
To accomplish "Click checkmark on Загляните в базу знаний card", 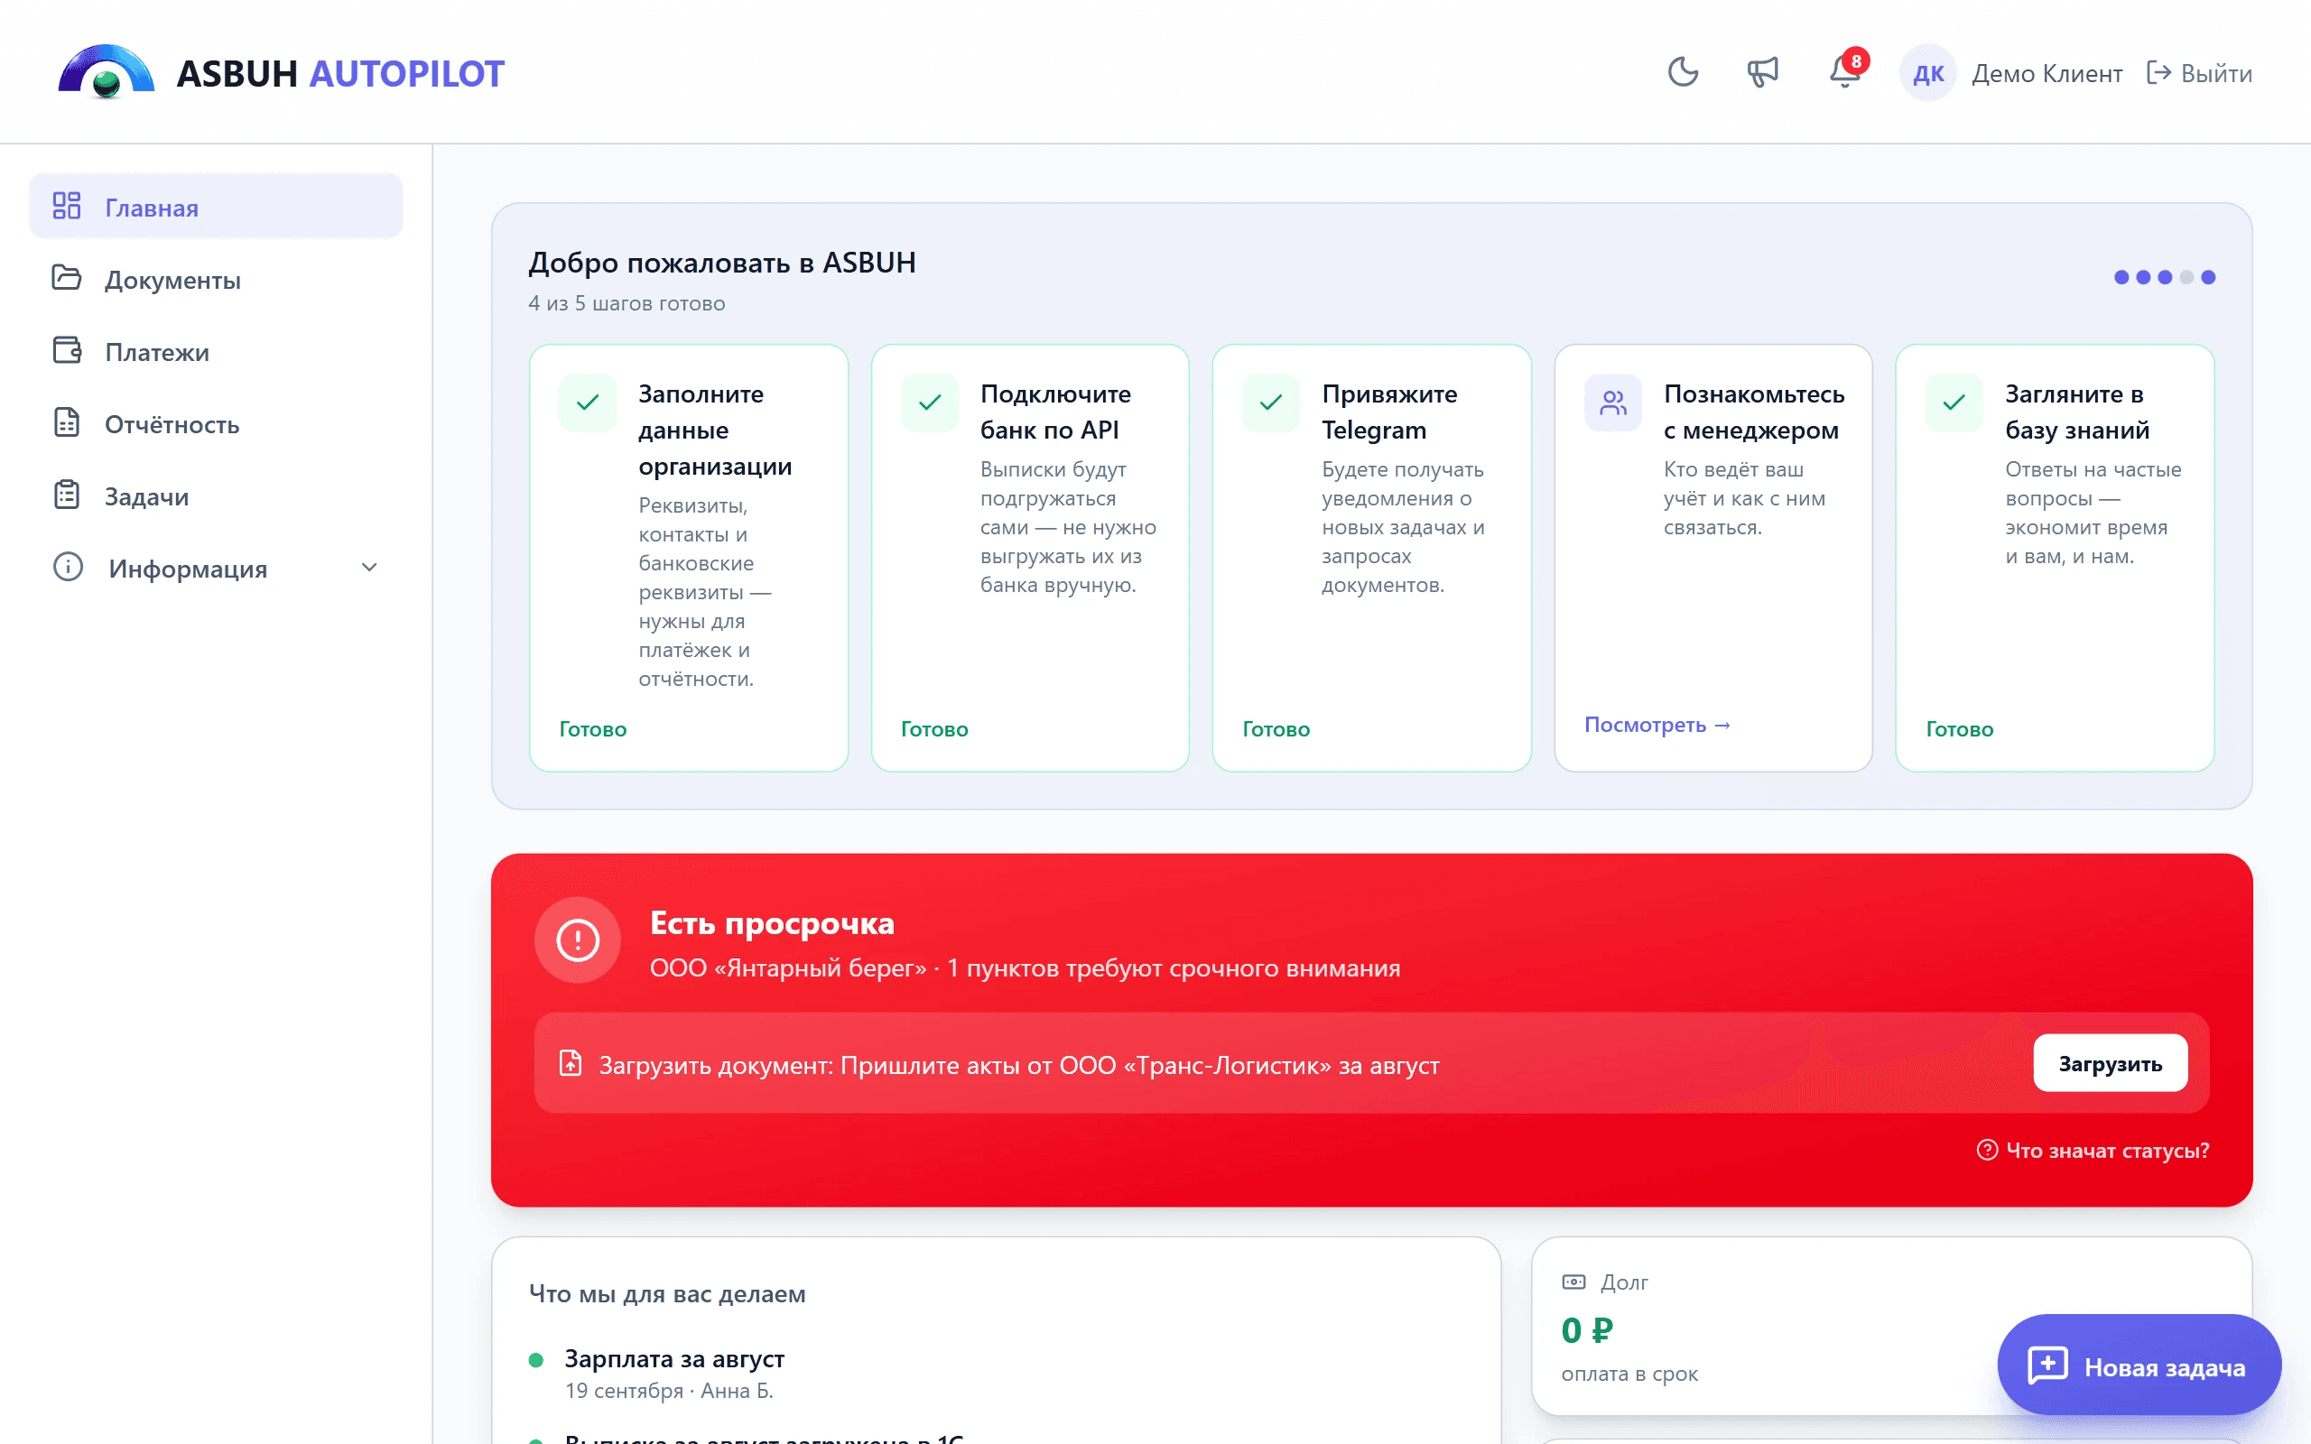I will point(1954,403).
